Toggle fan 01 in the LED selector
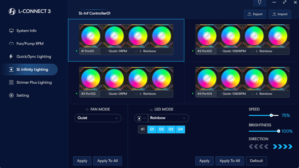Screen dimensions: 299x168 pos(152,129)
